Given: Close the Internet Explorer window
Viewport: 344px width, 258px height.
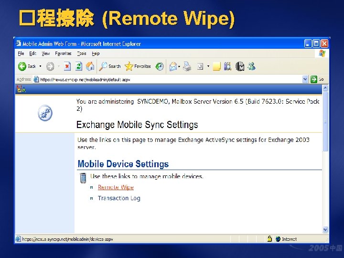Looking at the screenshot, I should point(324,43).
